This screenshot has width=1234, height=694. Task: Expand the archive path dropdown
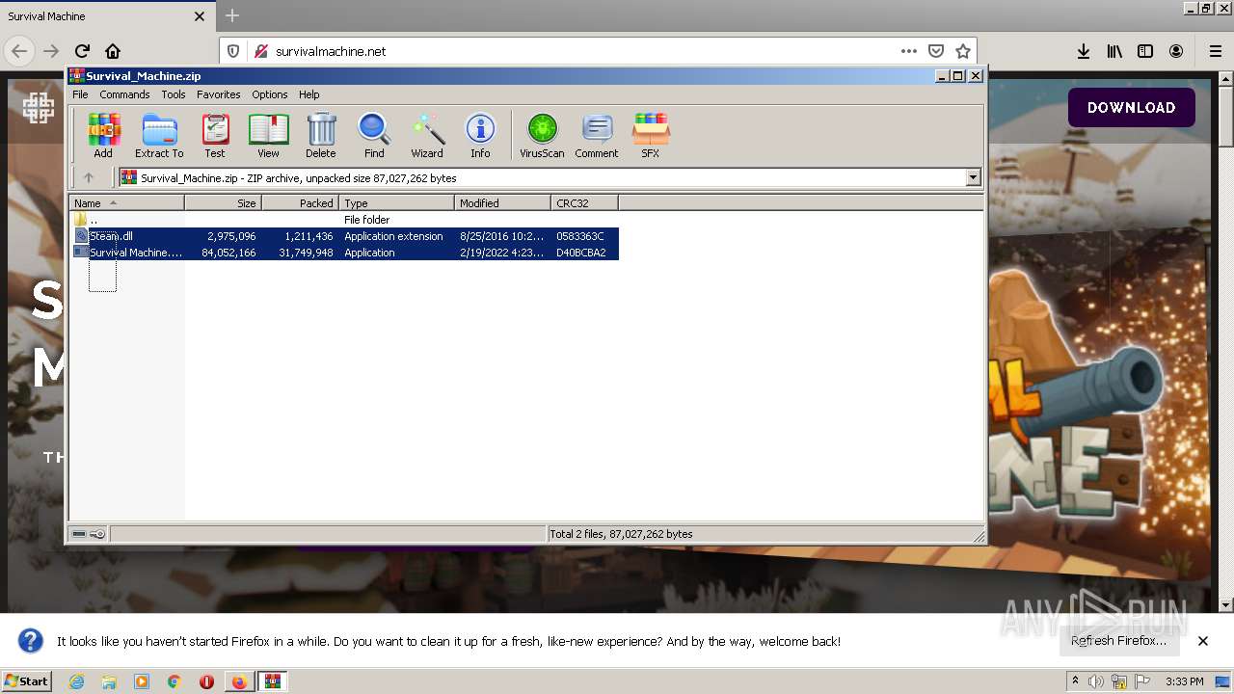click(x=973, y=177)
